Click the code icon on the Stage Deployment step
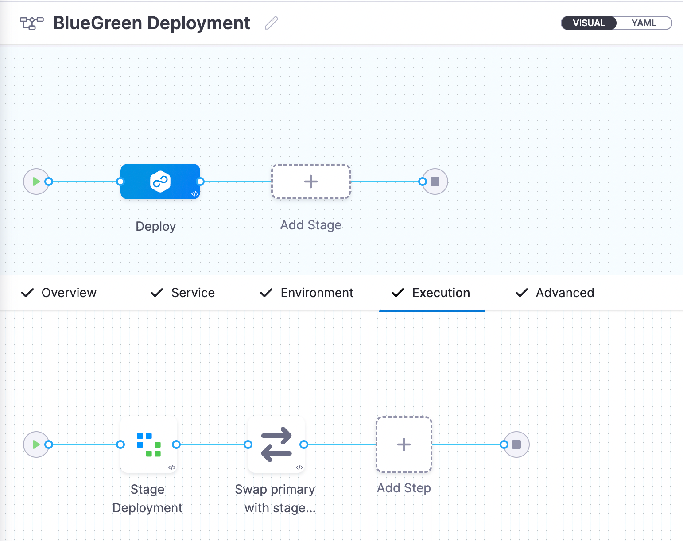This screenshot has width=683, height=541. 172,468
